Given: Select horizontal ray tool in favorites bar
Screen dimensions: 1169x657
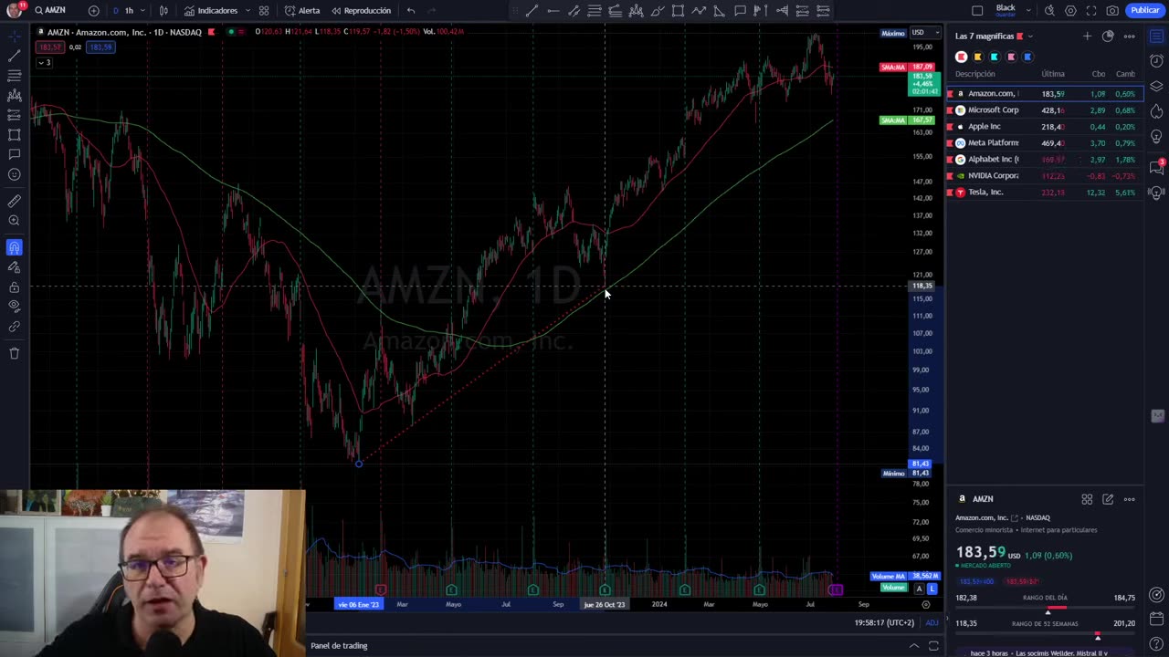Looking at the screenshot, I should [553, 10].
